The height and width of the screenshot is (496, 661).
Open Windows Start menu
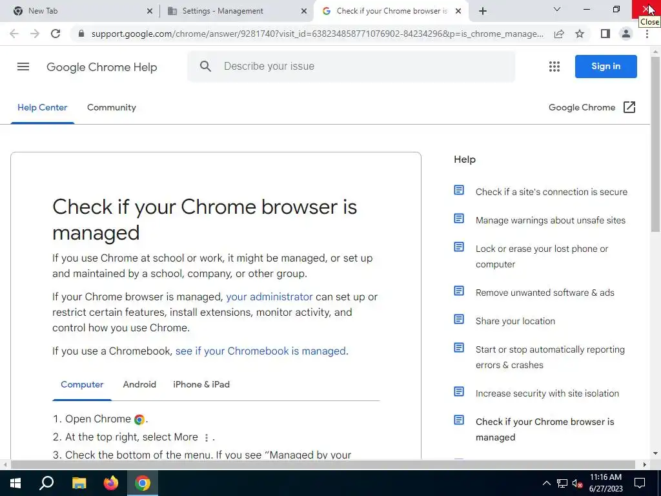[x=15, y=483]
